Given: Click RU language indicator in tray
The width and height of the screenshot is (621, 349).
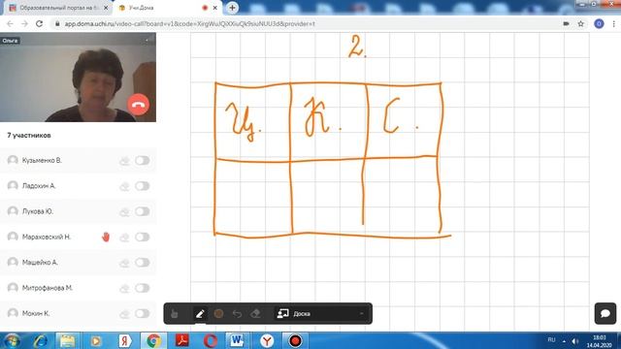Looking at the screenshot, I should pos(551,340).
